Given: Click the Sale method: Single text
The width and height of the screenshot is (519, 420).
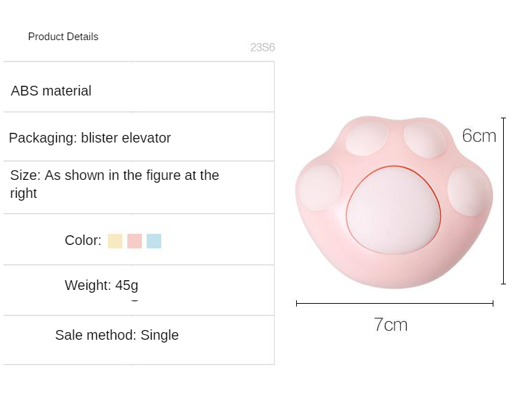Looking at the screenshot, I should [117, 336].
